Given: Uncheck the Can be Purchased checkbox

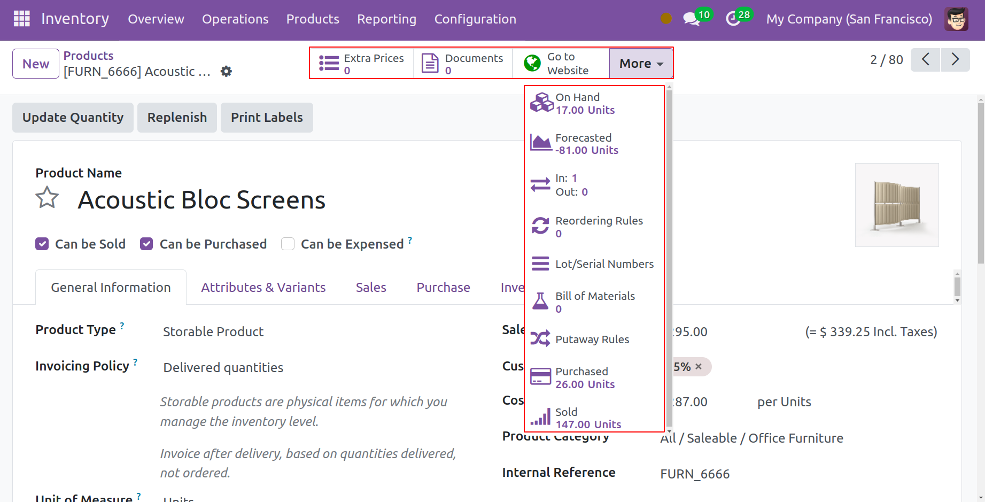Looking at the screenshot, I should click(146, 244).
